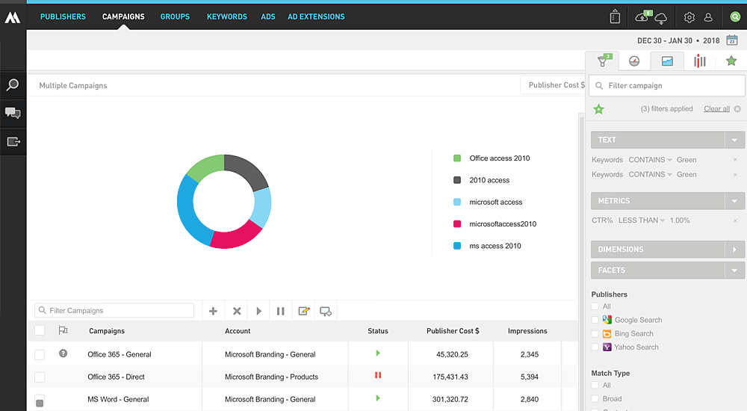
Task: Open the date range calendar icon
Action: 733,40
